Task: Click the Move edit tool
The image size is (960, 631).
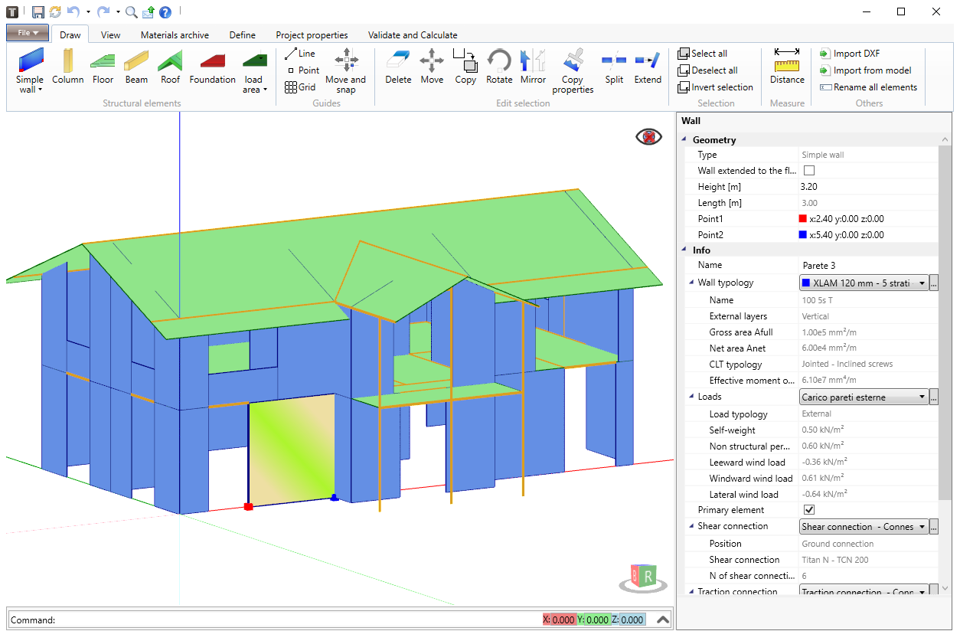Action: tap(432, 67)
